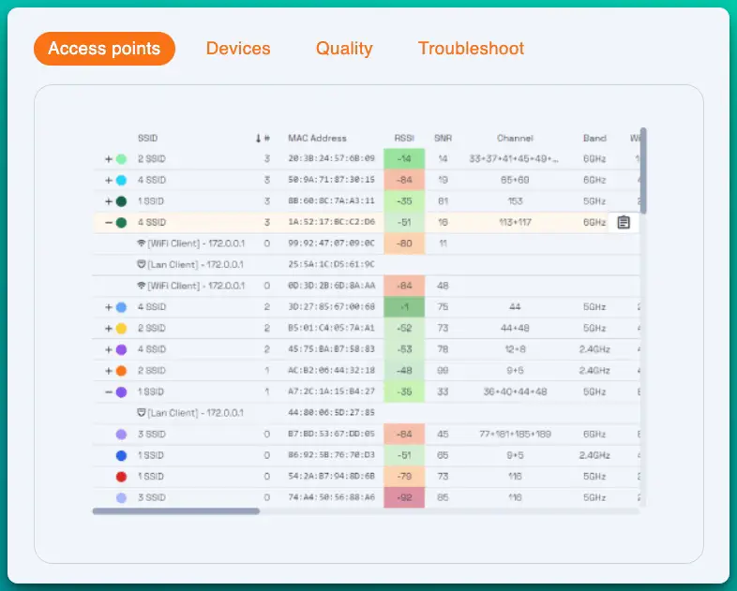
Task: Expand the 2 SSID row with RSSI -48
Action: click(109, 371)
